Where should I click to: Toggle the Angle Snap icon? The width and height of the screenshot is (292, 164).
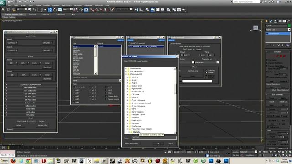pos(97,10)
